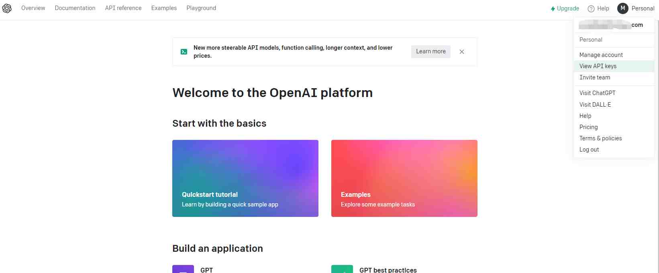
Task: Click the GPT guide title
Action: tap(207, 270)
